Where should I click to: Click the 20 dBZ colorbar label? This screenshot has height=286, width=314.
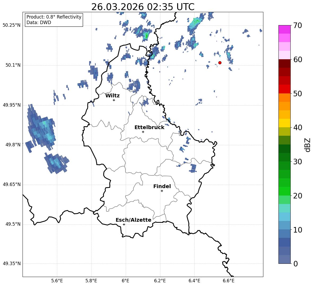[x=298, y=196]
